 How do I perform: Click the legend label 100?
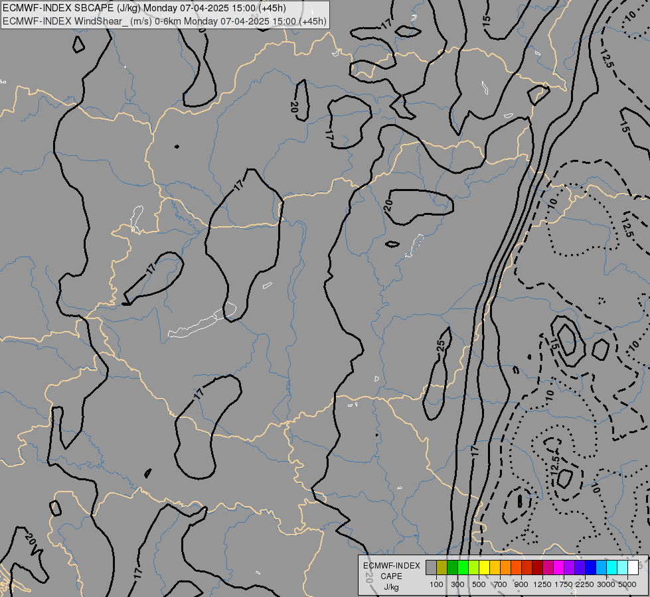pyautogui.click(x=436, y=584)
